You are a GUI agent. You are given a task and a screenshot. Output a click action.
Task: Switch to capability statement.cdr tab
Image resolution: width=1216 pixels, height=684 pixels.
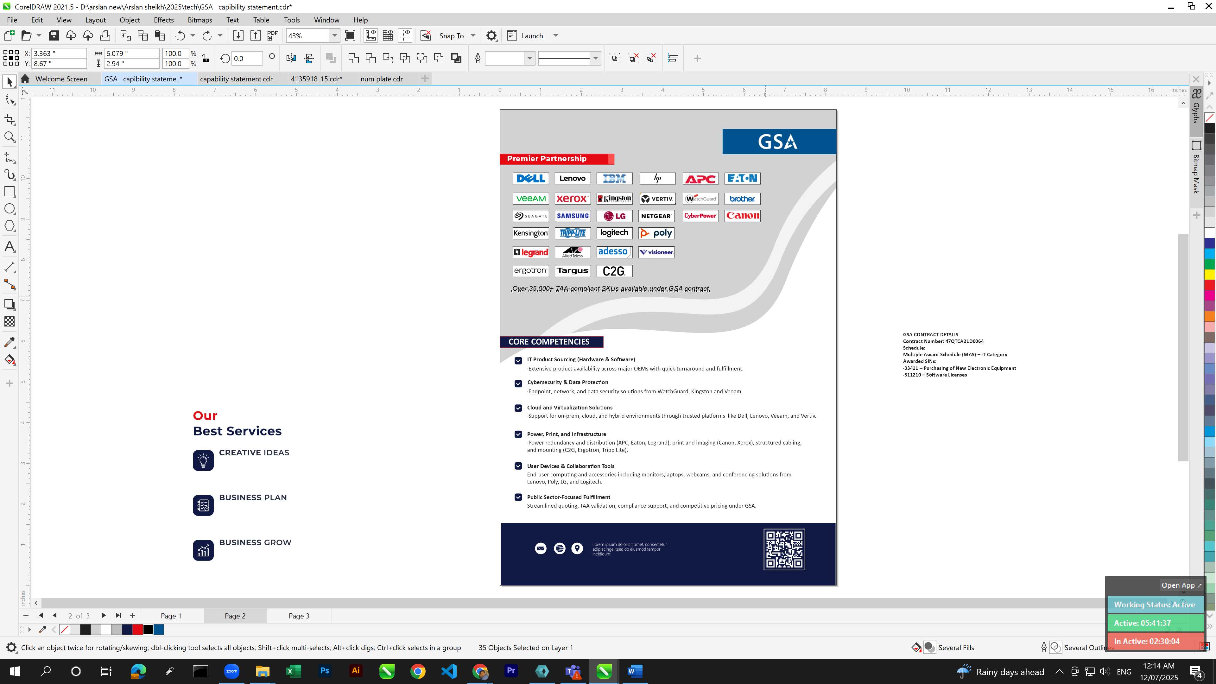pos(236,79)
